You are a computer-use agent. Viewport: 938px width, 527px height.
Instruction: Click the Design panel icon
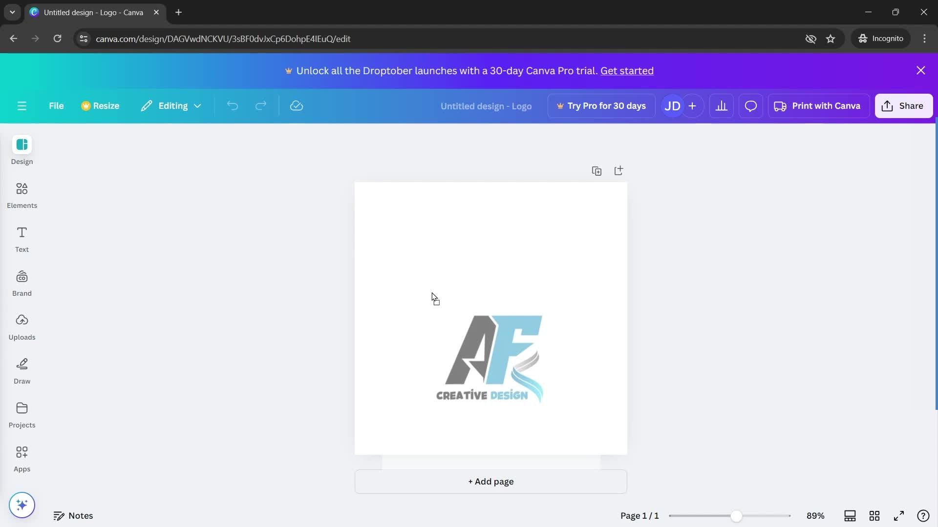22,145
